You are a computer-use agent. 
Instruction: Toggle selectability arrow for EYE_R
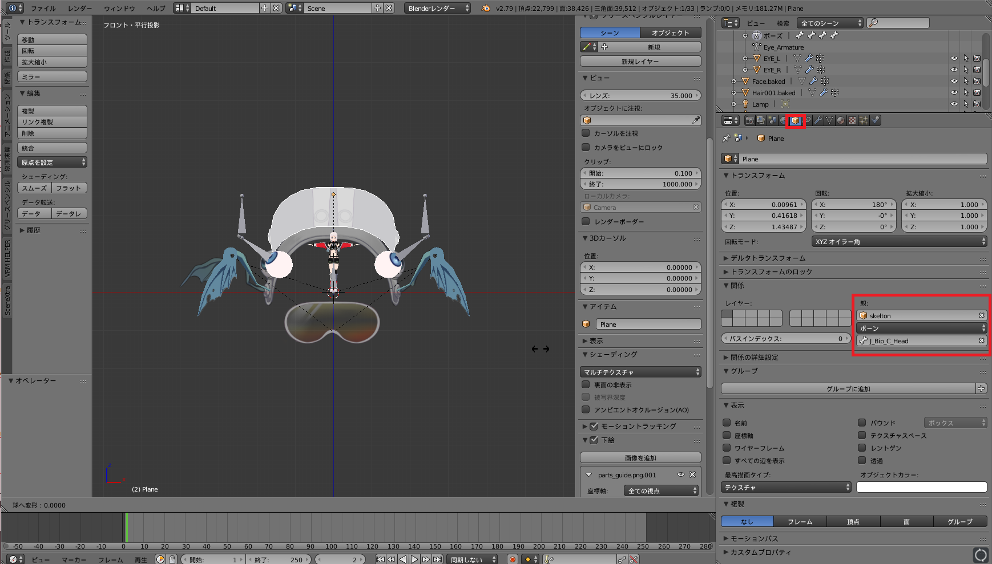coord(966,70)
